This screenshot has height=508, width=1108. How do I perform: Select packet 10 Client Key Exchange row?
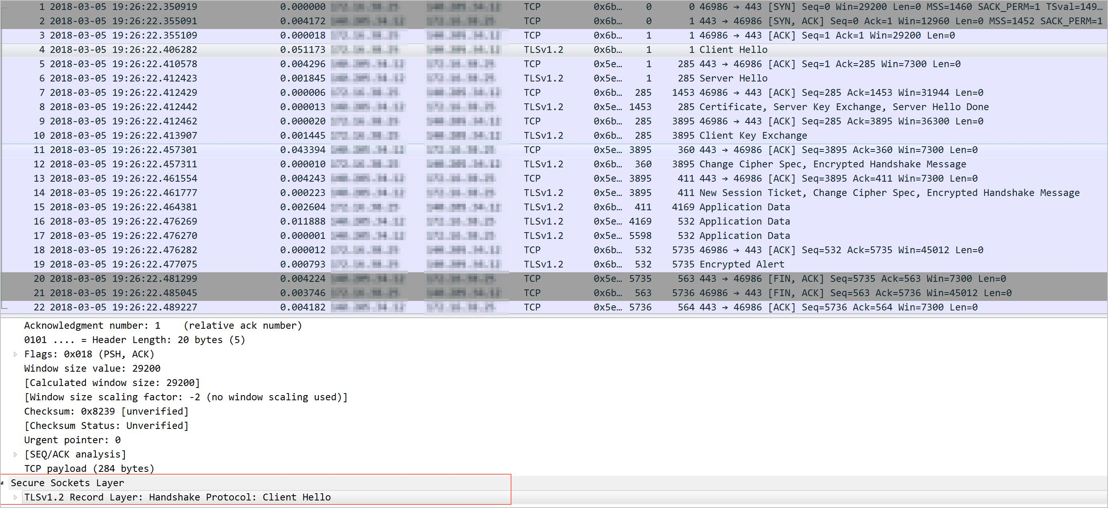pos(753,136)
